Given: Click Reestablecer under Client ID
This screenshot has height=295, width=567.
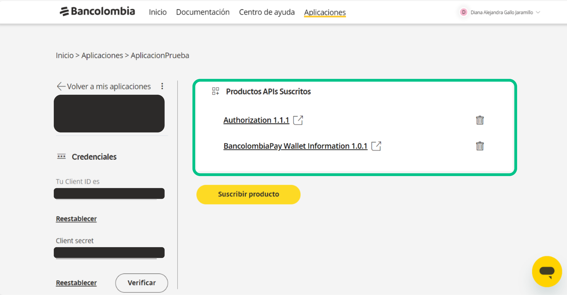Looking at the screenshot, I should pyautogui.click(x=76, y=219).
